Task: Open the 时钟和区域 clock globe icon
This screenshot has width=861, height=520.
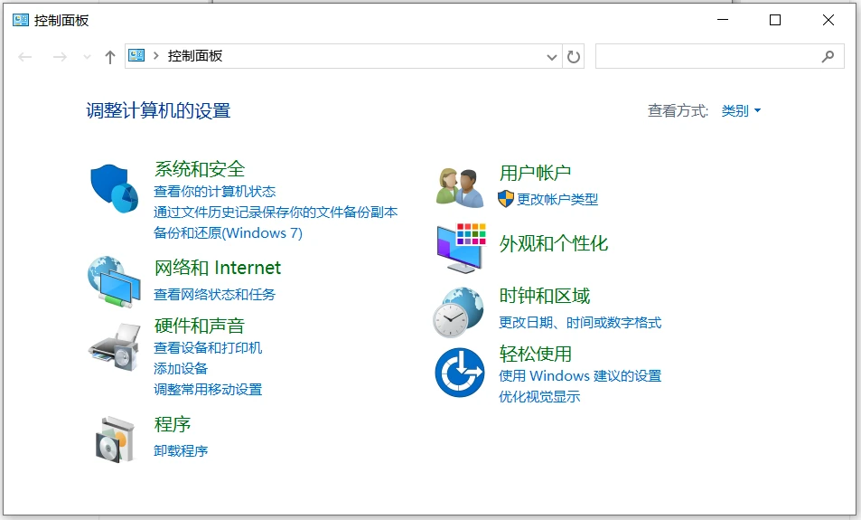Action: point(458,312)
